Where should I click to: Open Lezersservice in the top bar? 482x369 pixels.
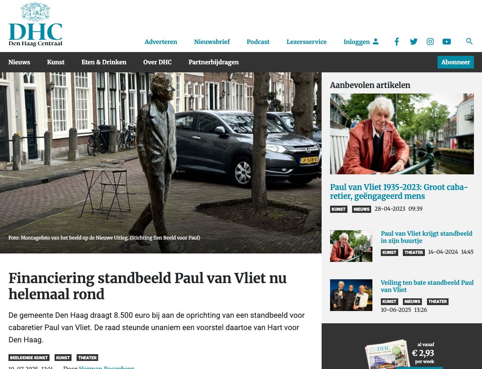tap(306, 42)
